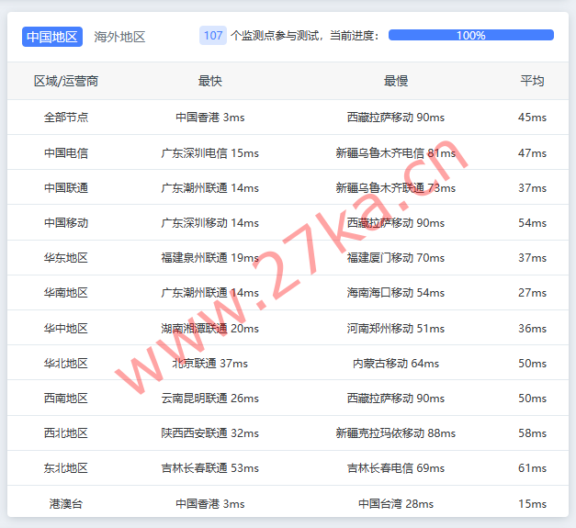Click 福建泉州联通 19ms cell
576x528 pixels.
(x=210, y=257)
